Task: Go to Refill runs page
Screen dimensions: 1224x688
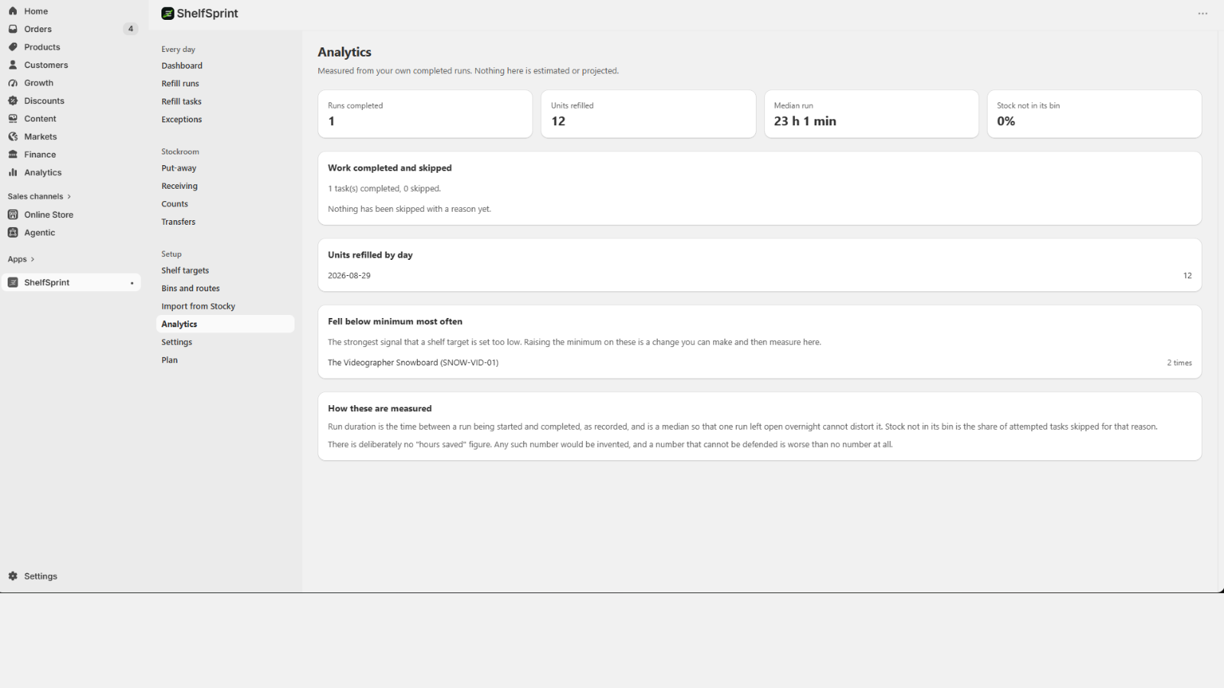Action: (181, 83)
